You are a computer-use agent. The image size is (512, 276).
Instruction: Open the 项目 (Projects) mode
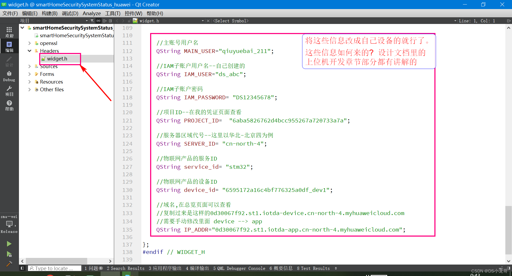[x=9, y=90]
